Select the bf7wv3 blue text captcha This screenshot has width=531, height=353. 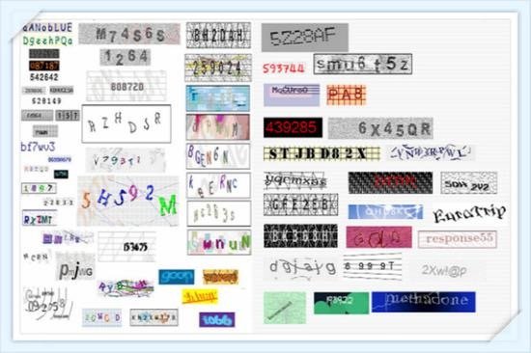38,148
